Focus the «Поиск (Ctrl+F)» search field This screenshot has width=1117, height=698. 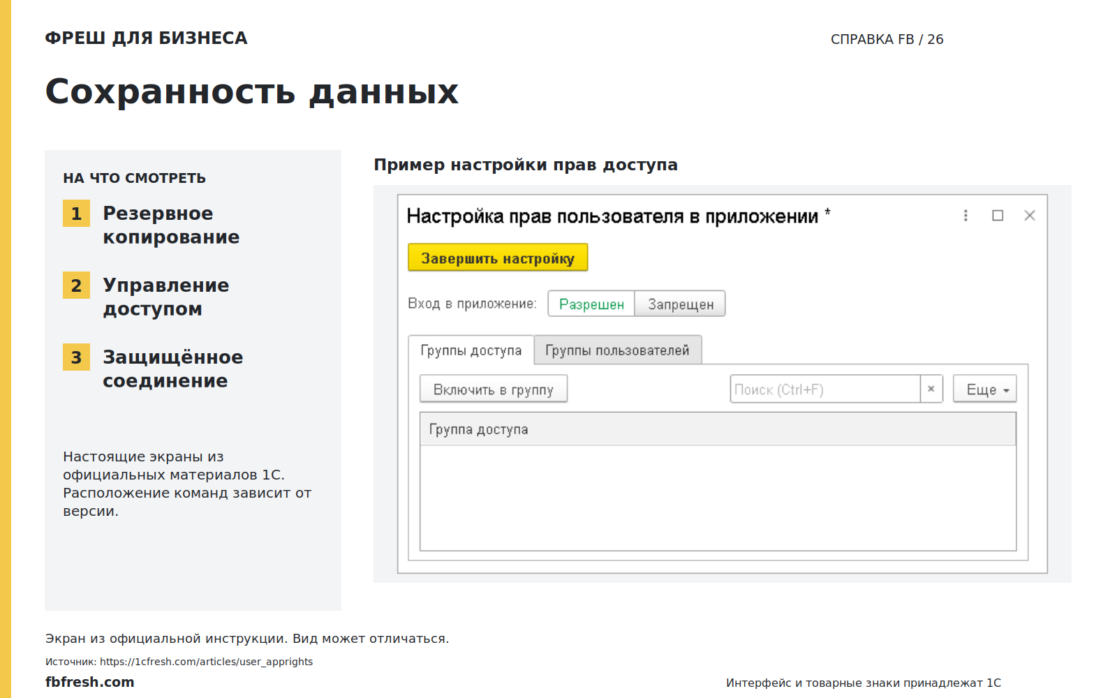click(x=825, y=389)
